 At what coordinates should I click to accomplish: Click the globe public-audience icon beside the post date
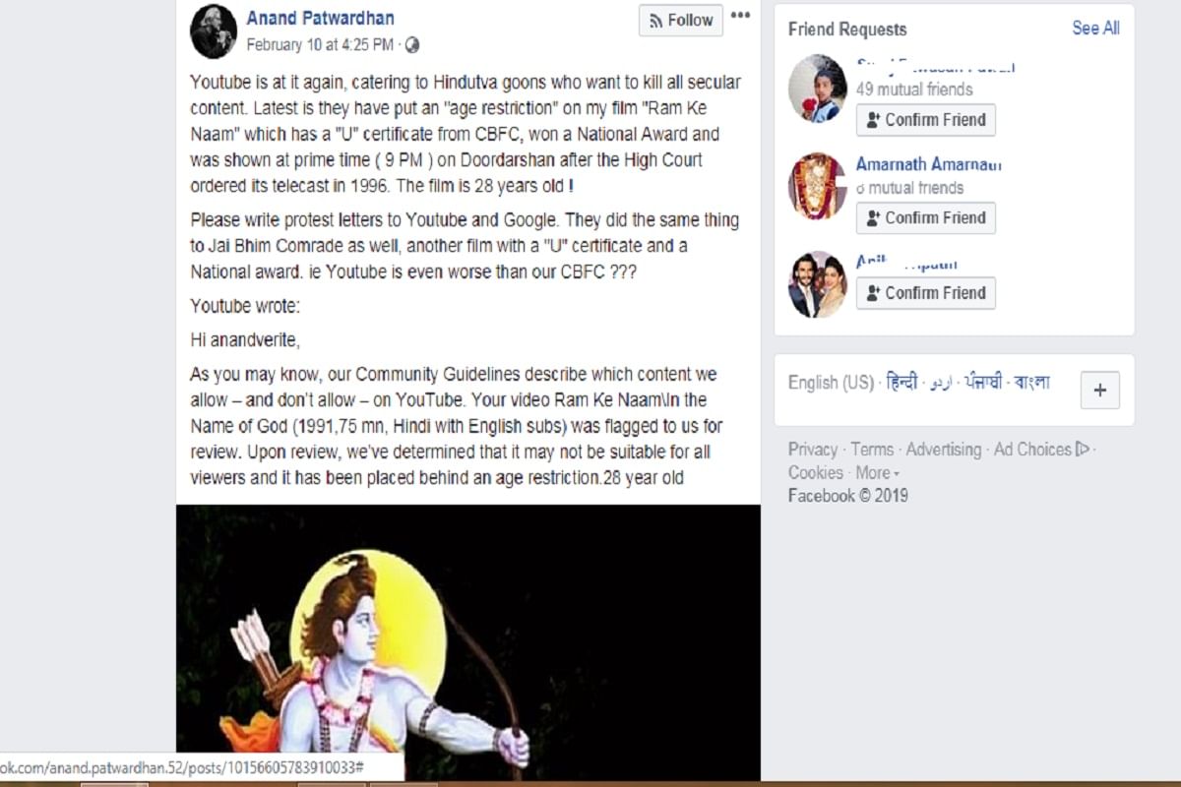[411, 44]
